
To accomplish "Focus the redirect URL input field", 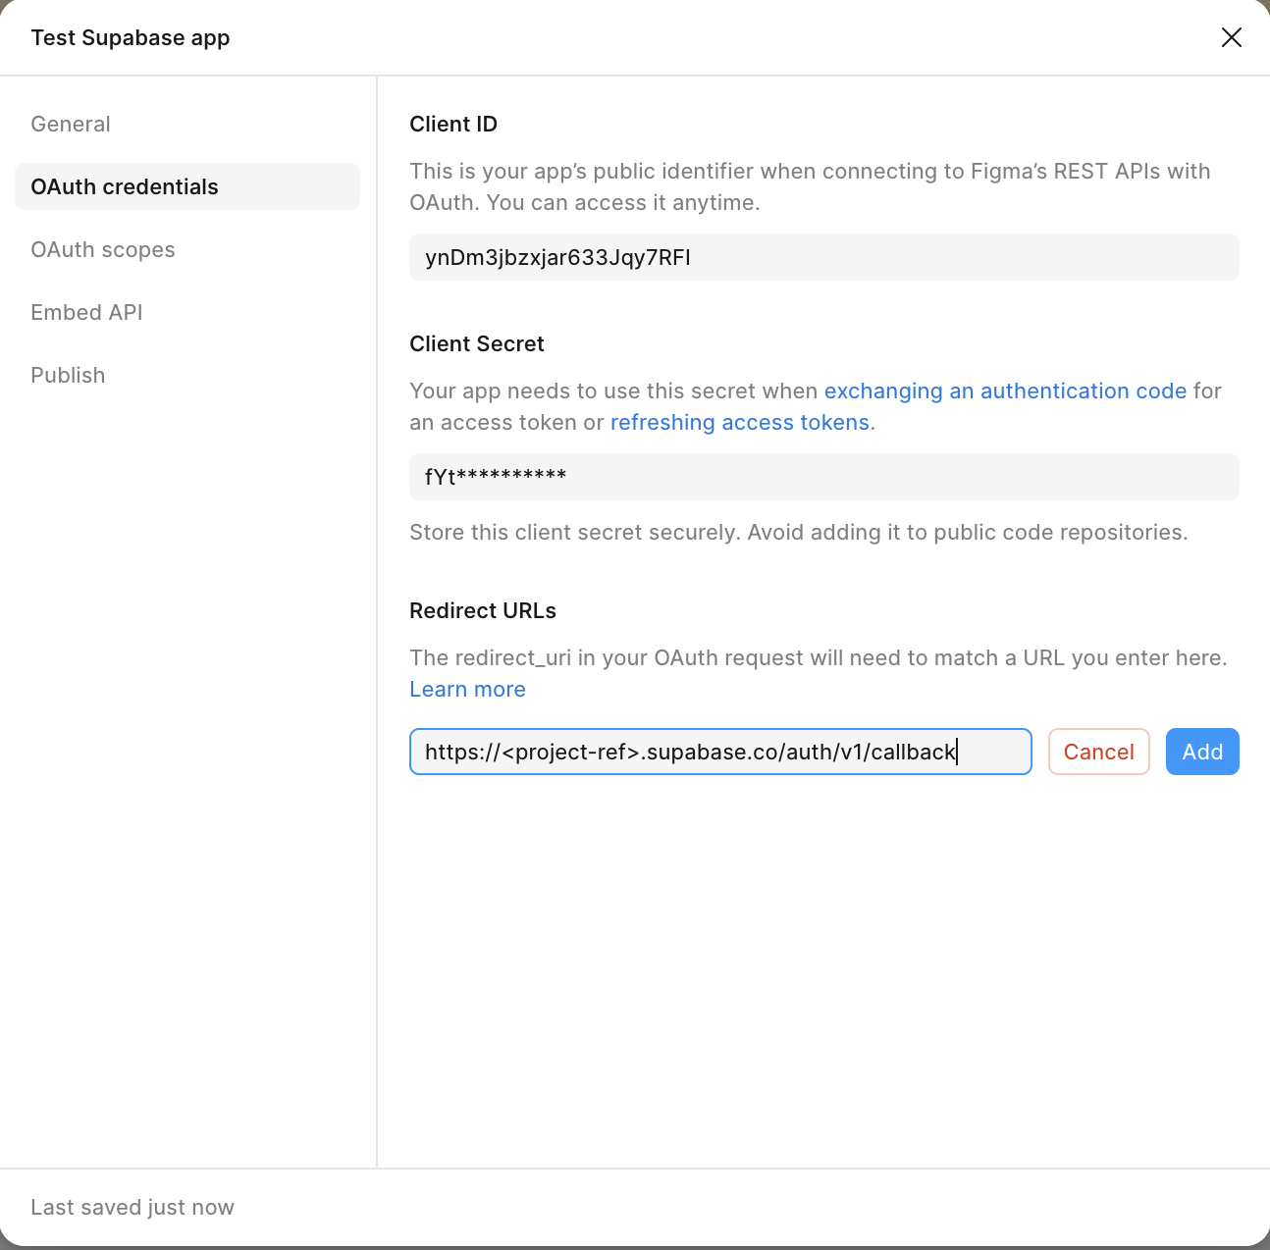I will (720, 752).
